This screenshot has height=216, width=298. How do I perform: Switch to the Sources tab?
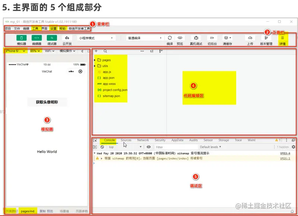(x=126, y=140)
